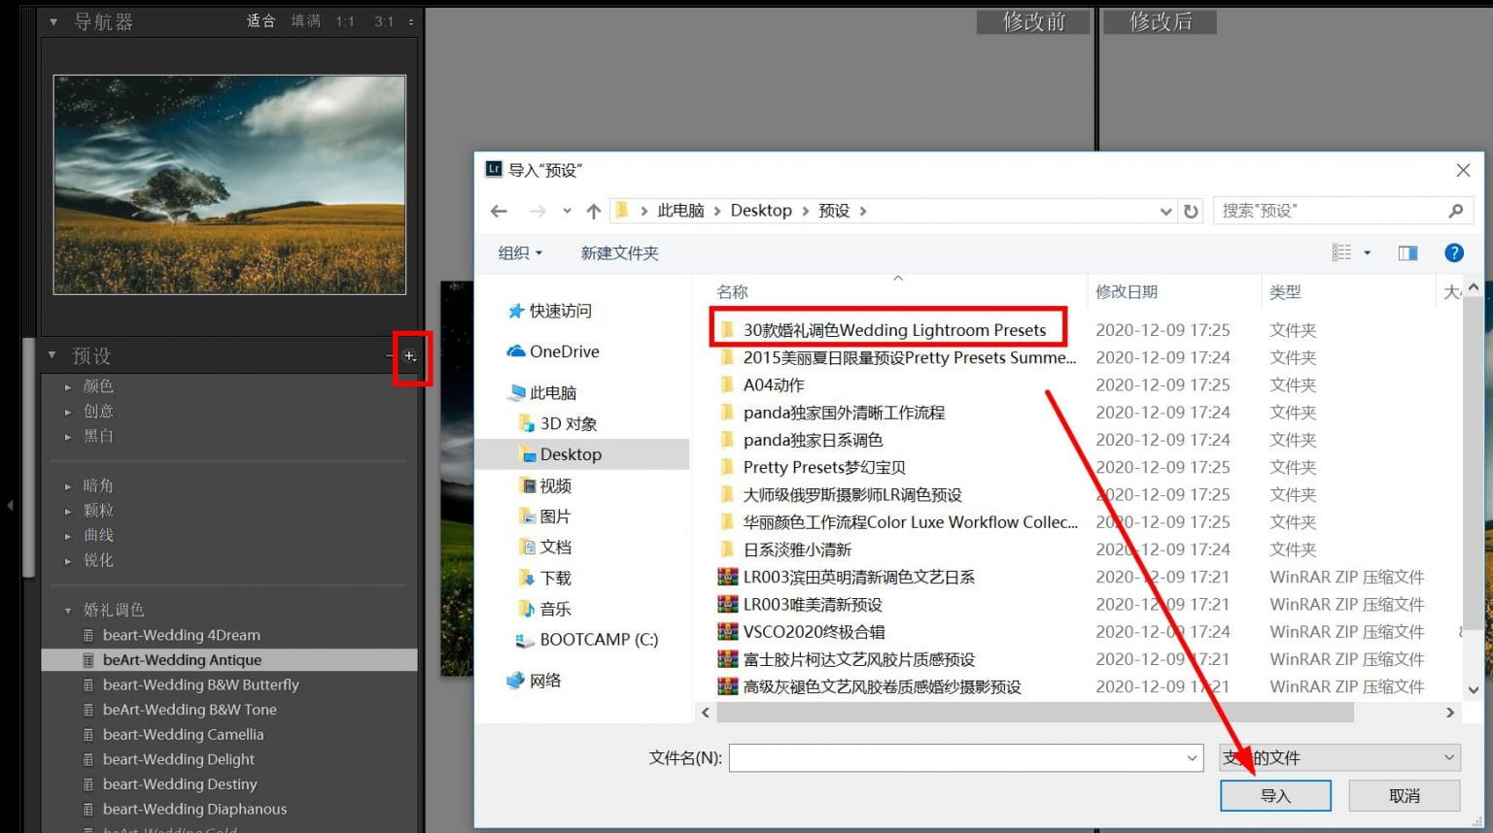Select OneDrive in the sidebar
The image size is (1493, 833).
click(x=564, y=351)
